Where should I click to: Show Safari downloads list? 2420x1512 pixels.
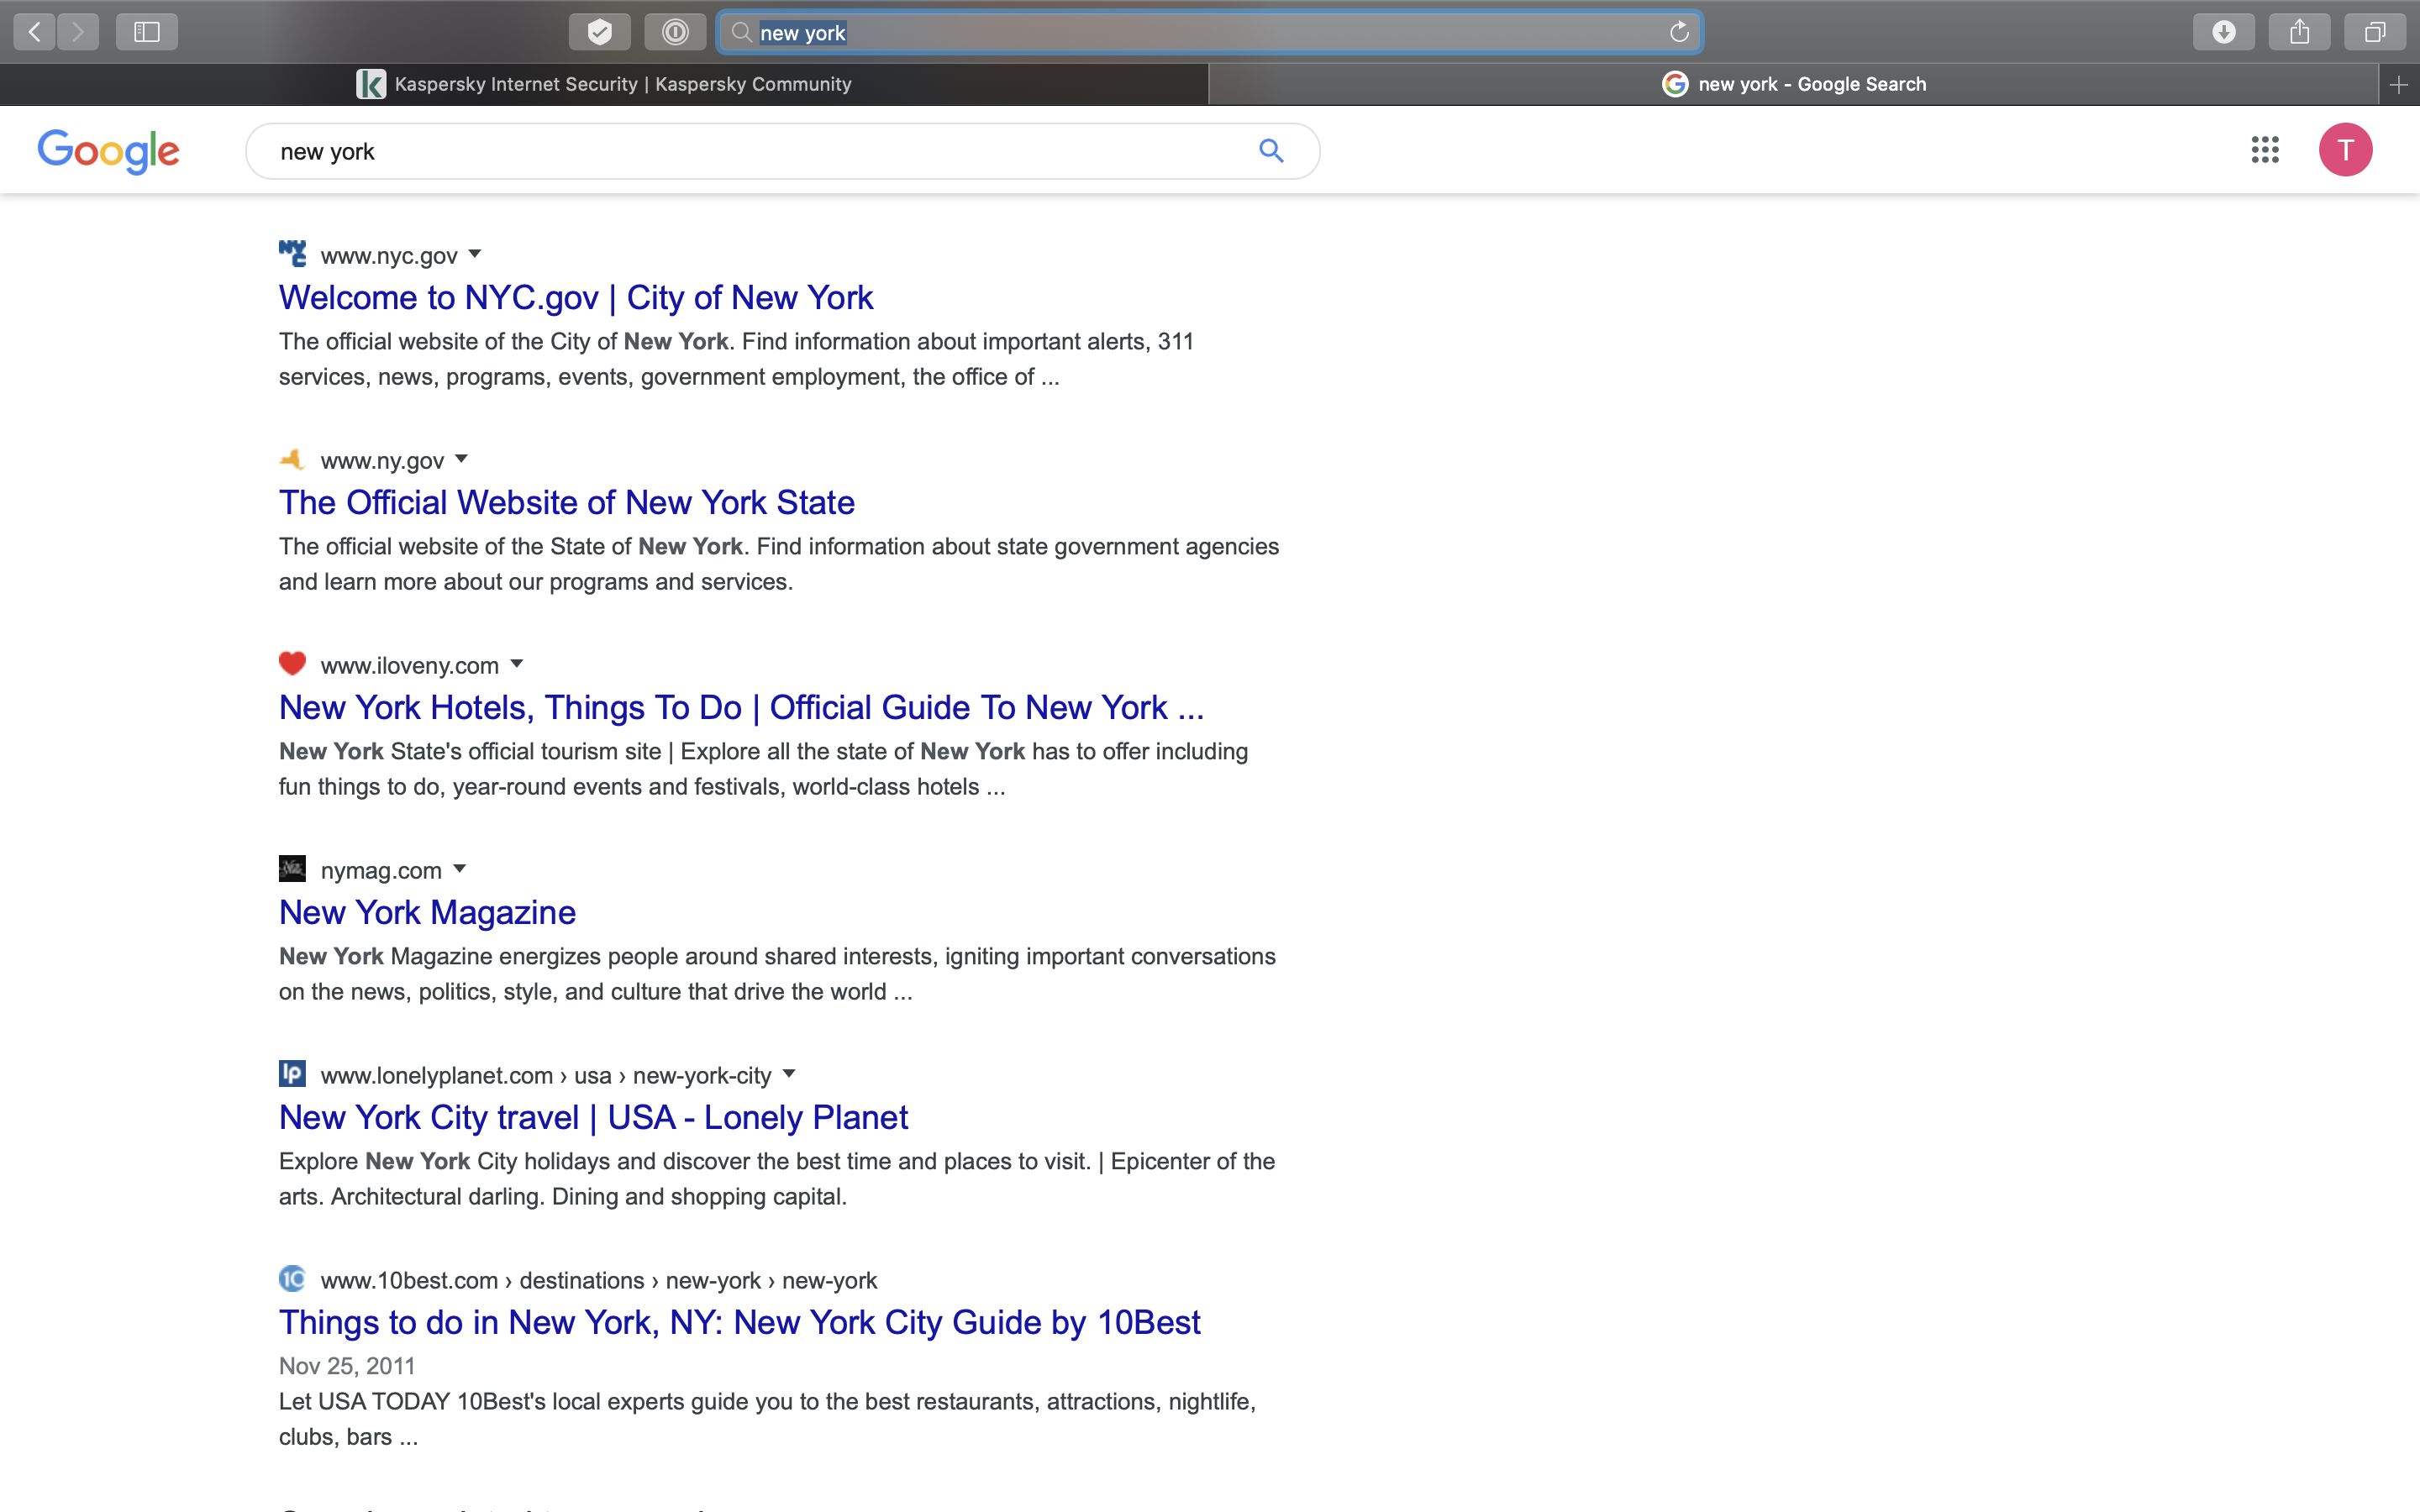click(x=2223, y=32)
